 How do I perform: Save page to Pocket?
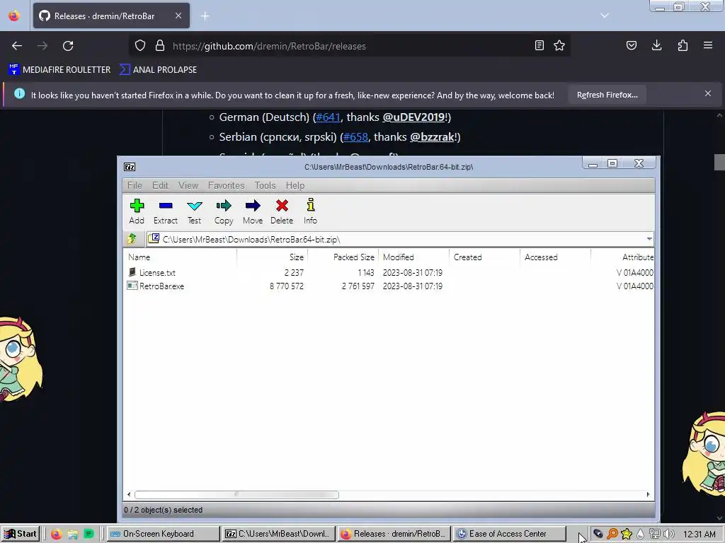(x=632, y=45)
